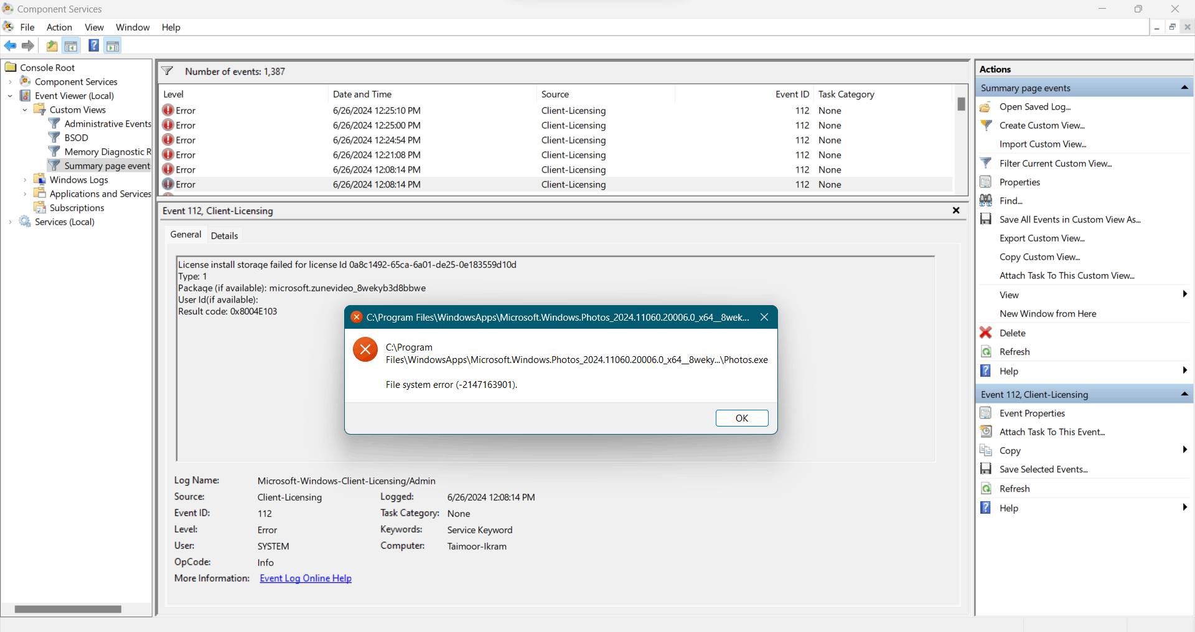
Task: Click the Component Services tree node icon
Action: (x=26, y=81)
